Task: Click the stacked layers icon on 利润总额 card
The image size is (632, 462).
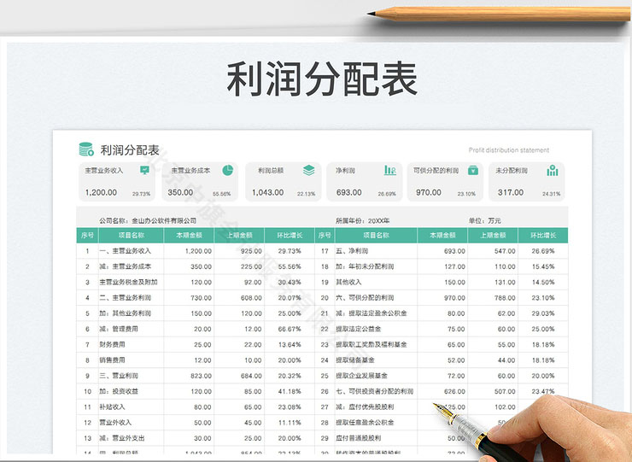Action: pos(308,170)
